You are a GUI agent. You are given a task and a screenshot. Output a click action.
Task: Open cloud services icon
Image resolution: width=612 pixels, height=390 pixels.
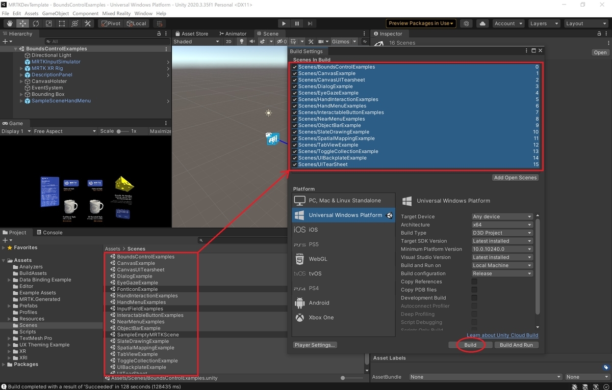(482, 23)
